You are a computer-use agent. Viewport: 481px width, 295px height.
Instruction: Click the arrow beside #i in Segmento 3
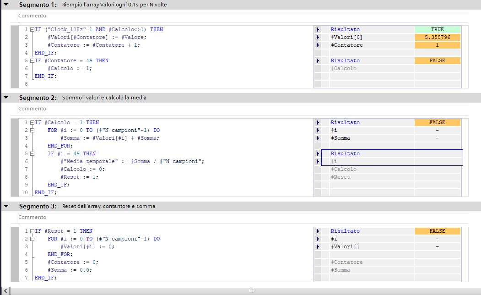[x=318, y=239]
